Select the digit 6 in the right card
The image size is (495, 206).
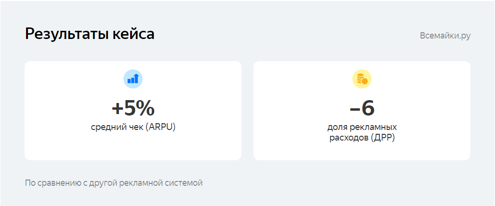coord(368,109)
